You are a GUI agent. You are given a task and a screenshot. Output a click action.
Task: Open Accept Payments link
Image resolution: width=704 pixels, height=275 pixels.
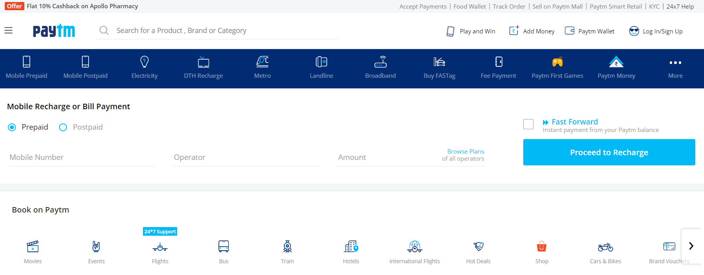pyautogui.click(x=423, y=6)
